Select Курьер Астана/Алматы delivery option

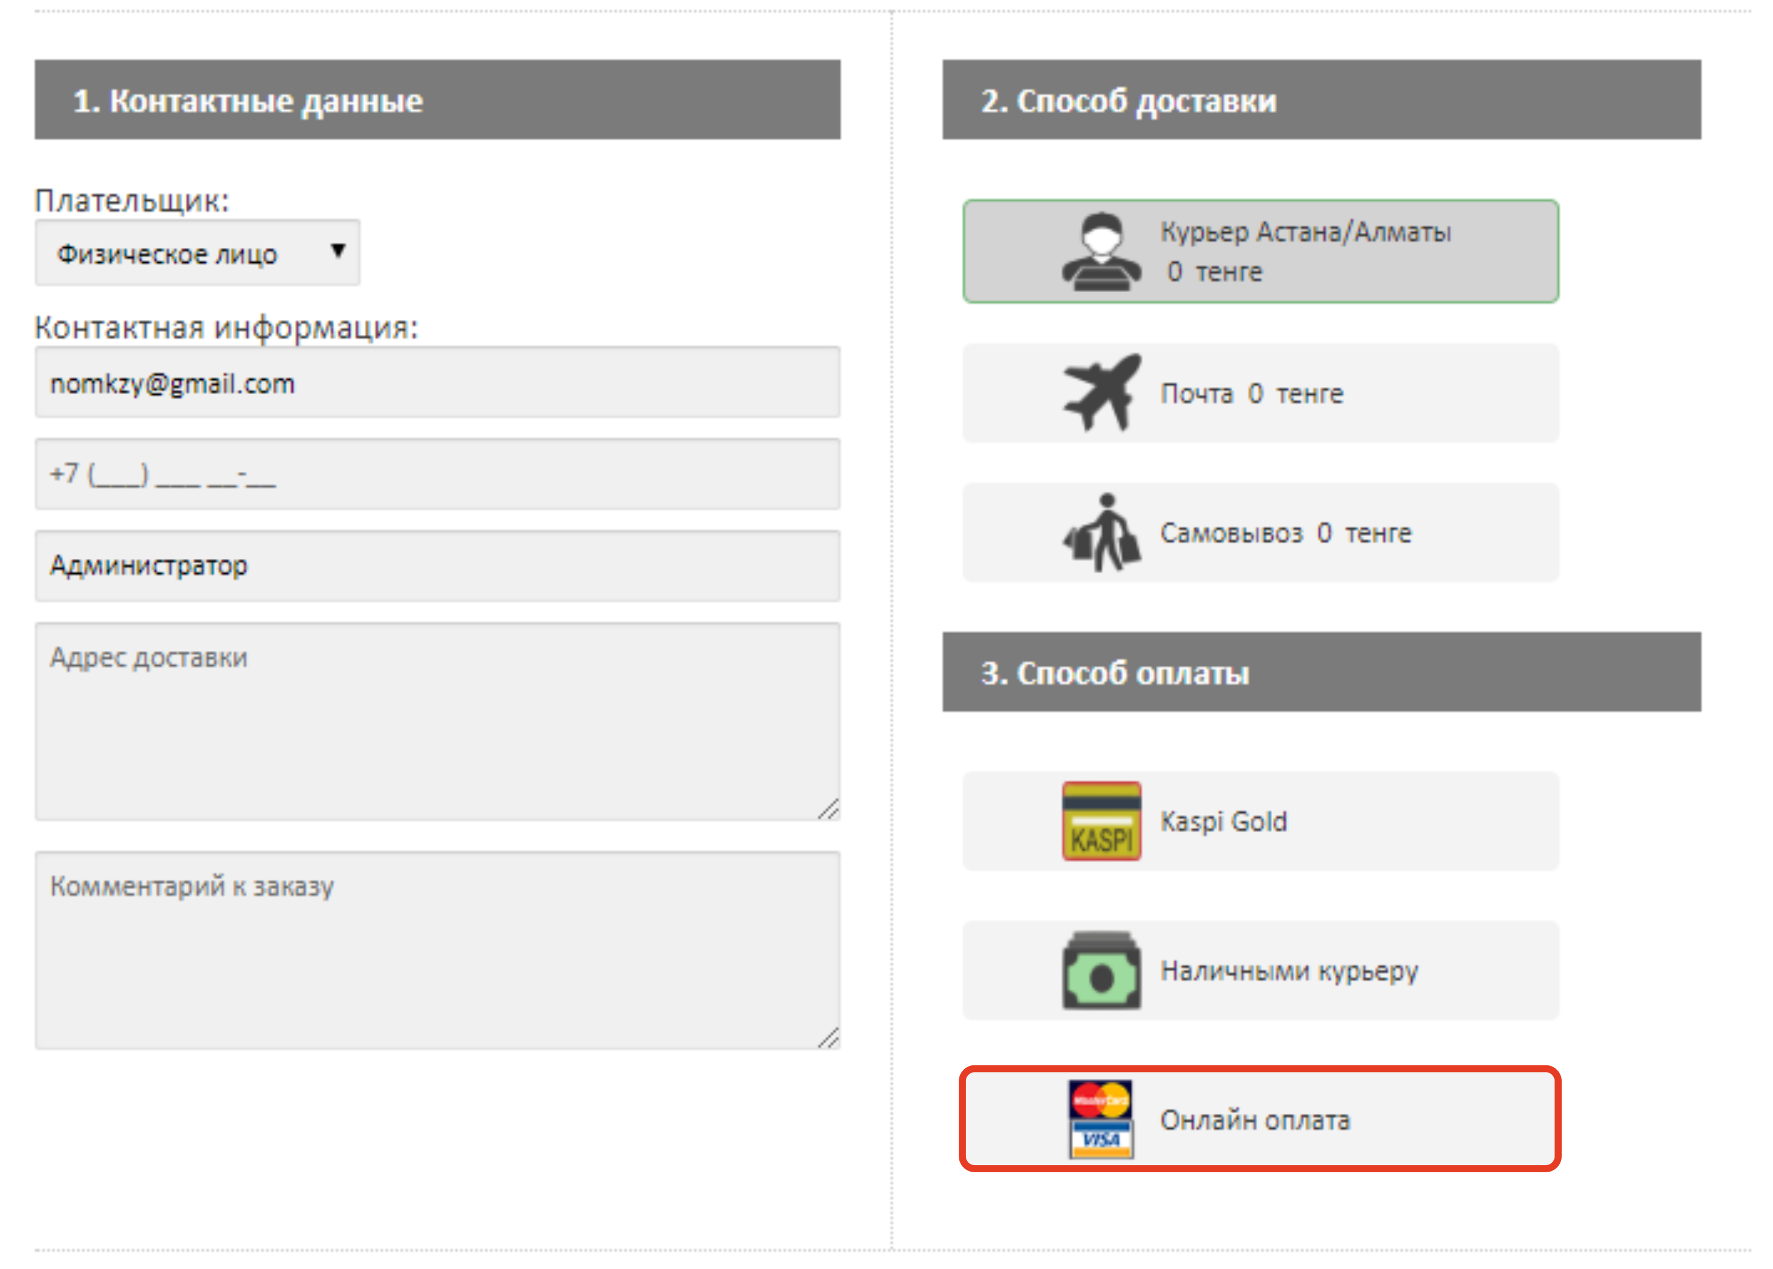pyautogui.click(x=1261, y=251)
